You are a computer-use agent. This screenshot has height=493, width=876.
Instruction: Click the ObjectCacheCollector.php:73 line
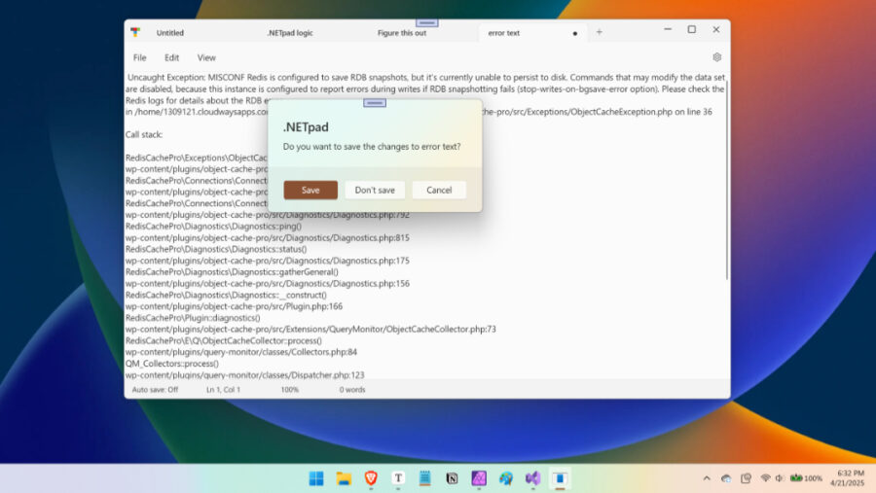pos(310,330)
